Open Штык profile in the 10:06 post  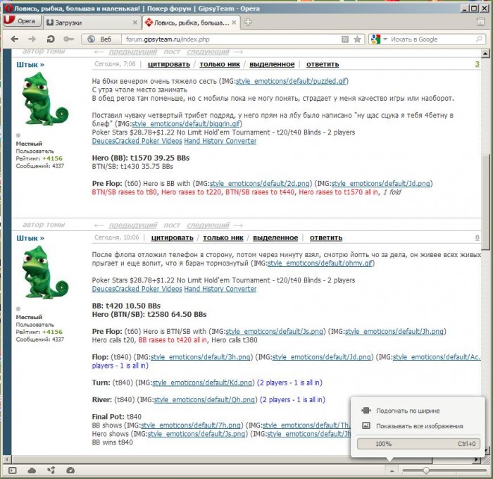pos(30,238)
